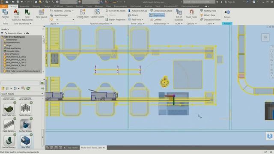Click the TOP face of the view cube
The height and width of the screenshot is (154, 274).
265,37
